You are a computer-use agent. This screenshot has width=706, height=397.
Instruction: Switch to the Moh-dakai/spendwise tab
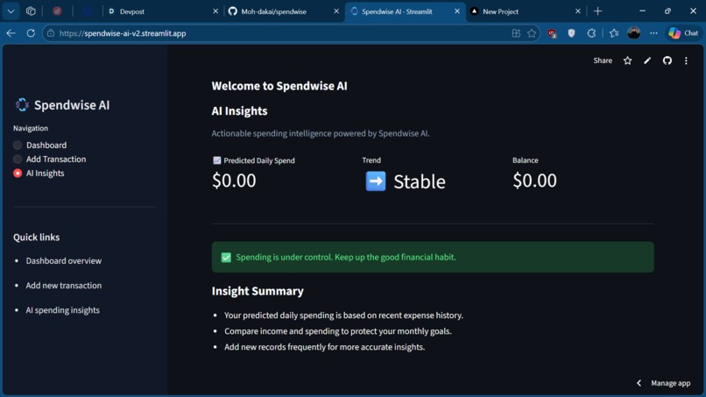tap(283, 11)
